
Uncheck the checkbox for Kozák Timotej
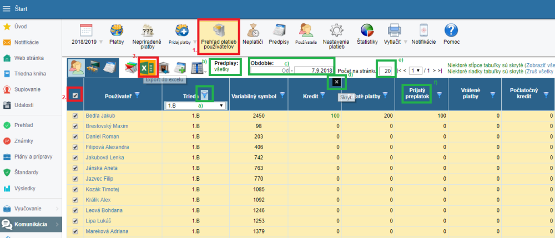point(75,190)
